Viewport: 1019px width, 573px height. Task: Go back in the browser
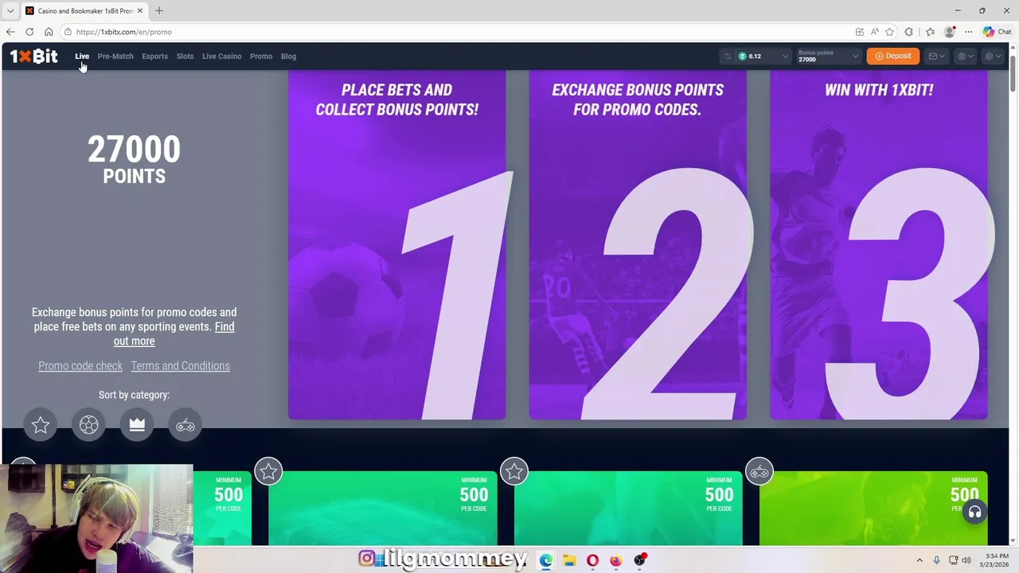pyautogui.click(x=10, y=32)
